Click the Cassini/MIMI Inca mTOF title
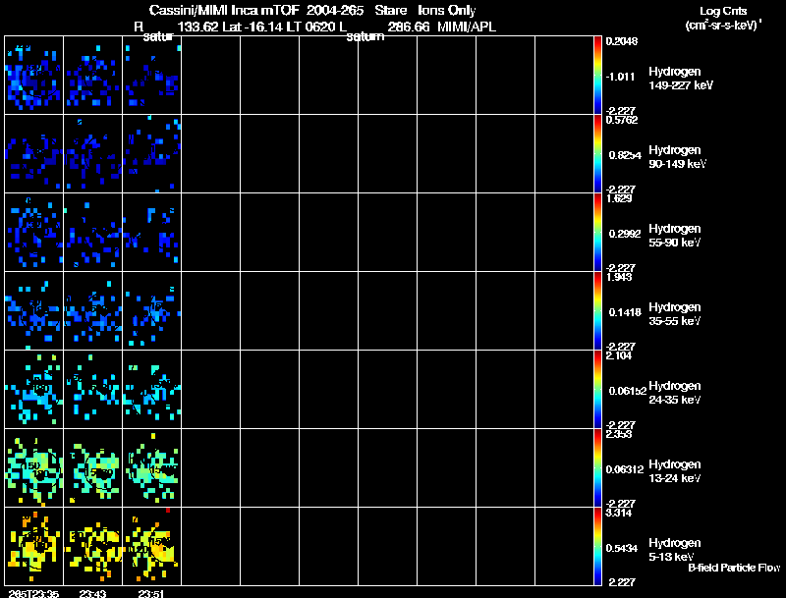Viewport: 786px width, 598px height. [224, 10]
